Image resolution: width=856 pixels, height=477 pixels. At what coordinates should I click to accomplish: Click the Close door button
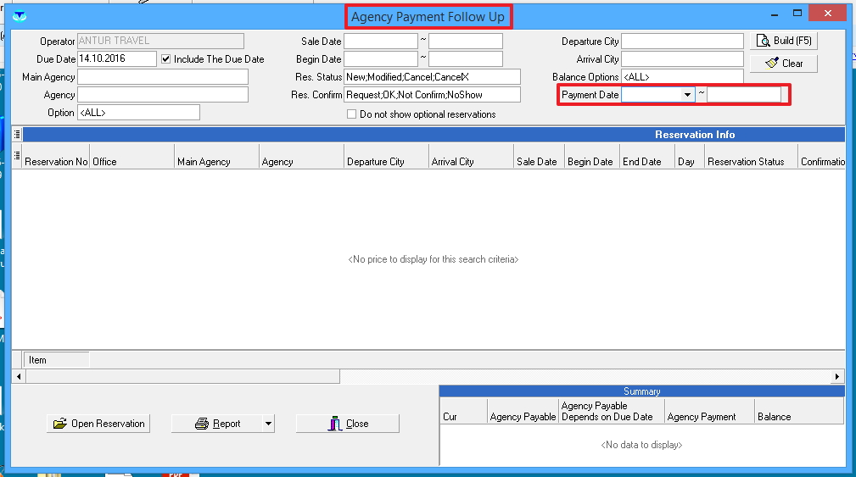347,424
